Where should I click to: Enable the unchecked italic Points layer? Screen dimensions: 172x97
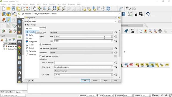click(4, 49)
